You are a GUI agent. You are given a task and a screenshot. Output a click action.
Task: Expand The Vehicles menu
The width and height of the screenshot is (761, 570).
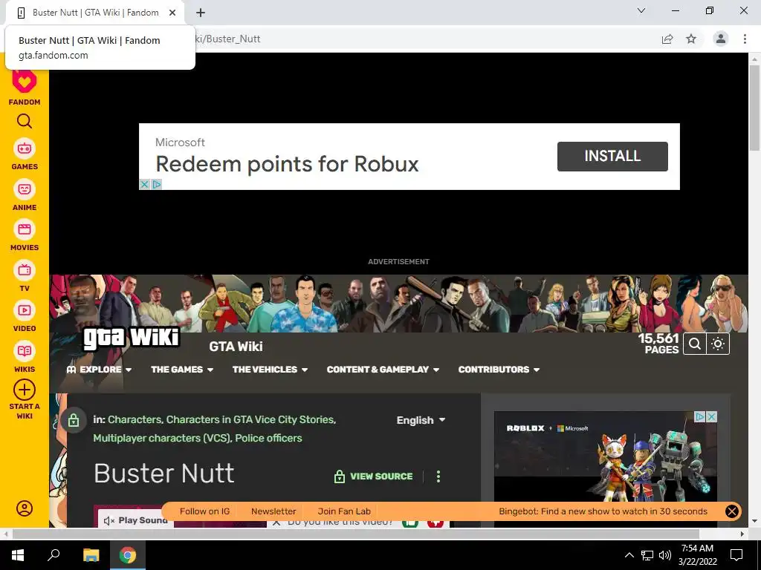coord(270,370)
